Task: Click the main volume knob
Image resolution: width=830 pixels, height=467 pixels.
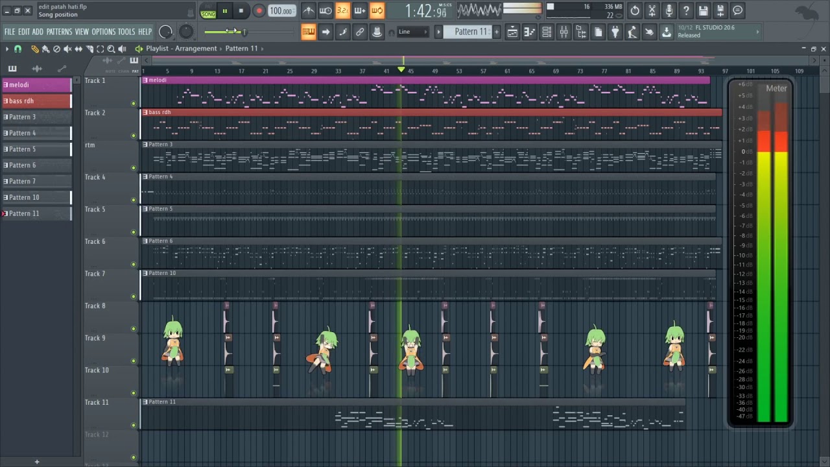Action: tap(165, 32)
